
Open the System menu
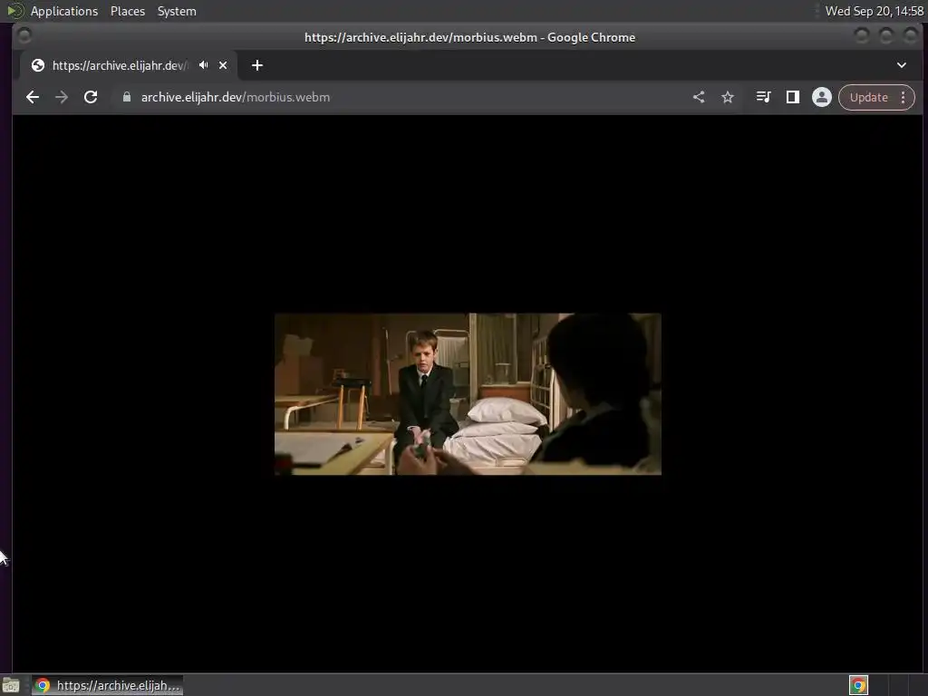pyautogui.click(x=177, y=11)
